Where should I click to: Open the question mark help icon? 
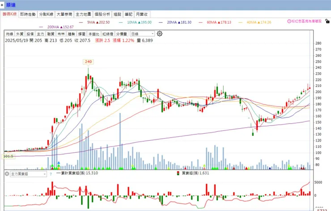[x=51, y=174]
